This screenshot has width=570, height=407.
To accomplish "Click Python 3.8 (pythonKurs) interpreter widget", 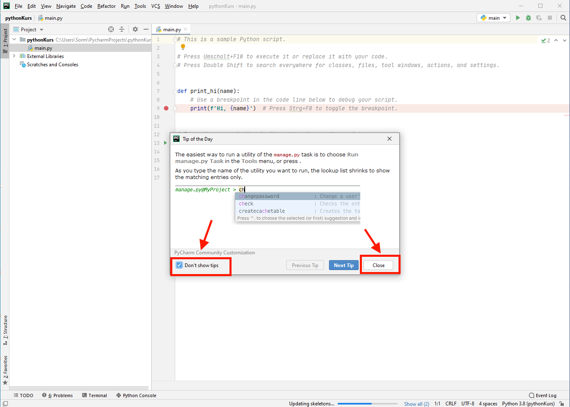I will tap(528, 404).
